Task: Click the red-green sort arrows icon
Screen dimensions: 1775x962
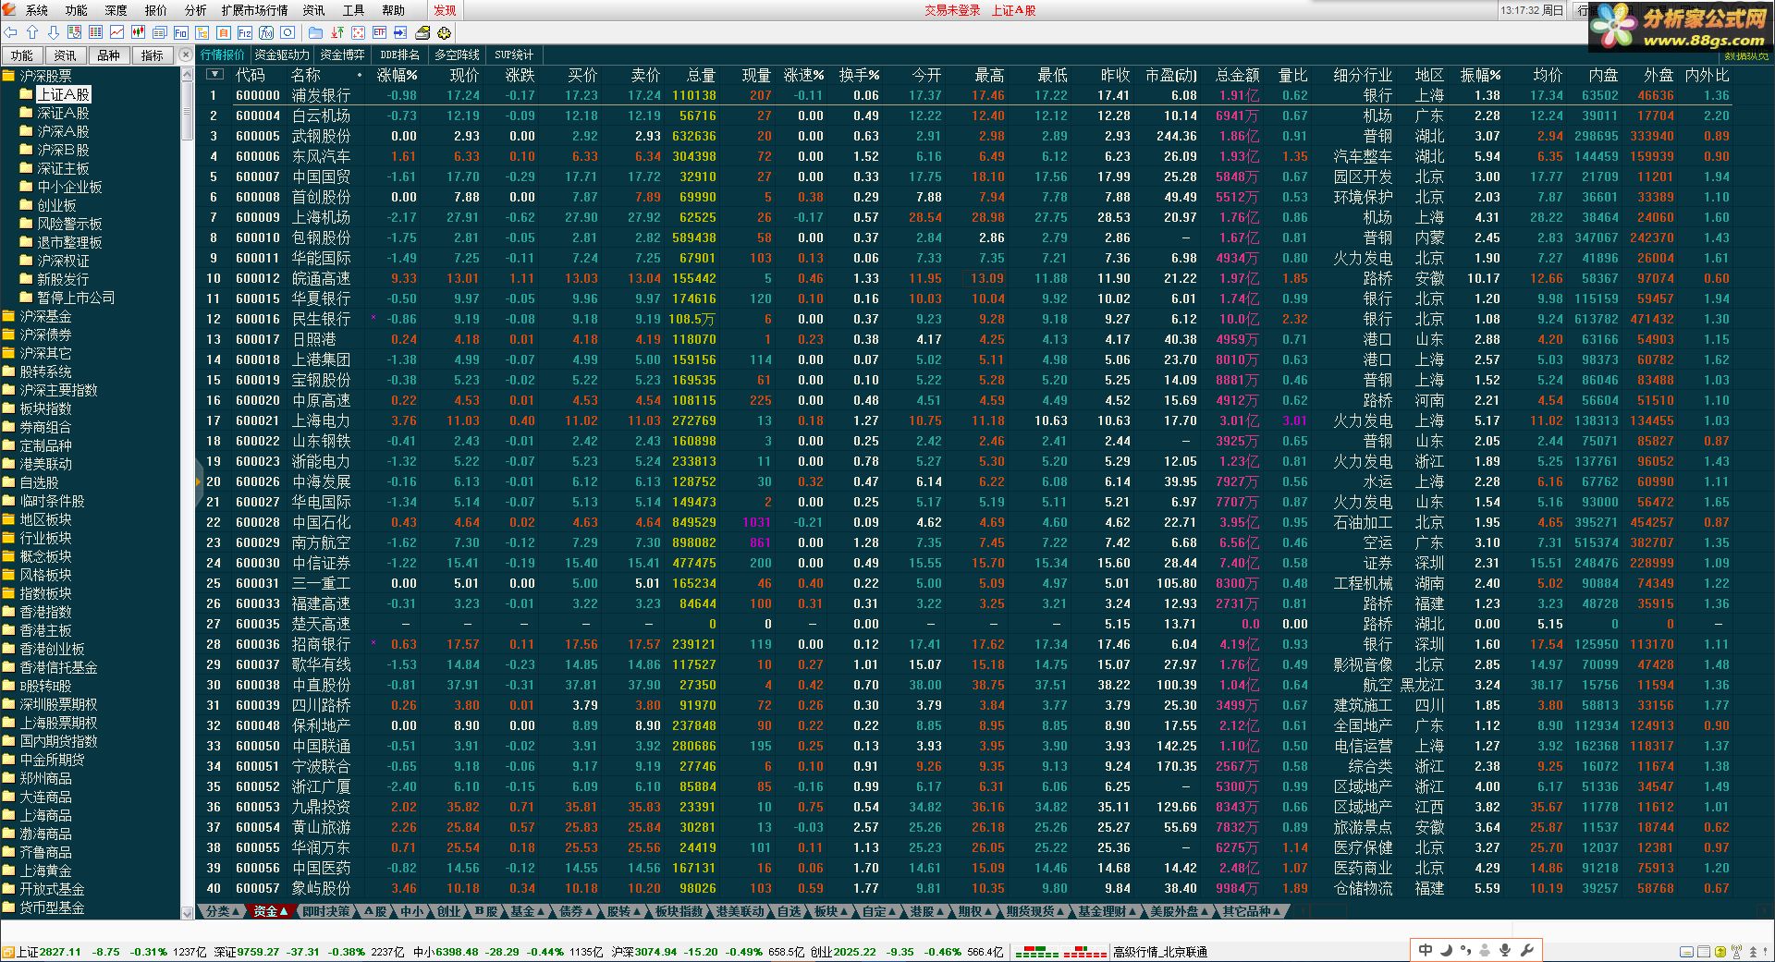Action: pos(337,32)
